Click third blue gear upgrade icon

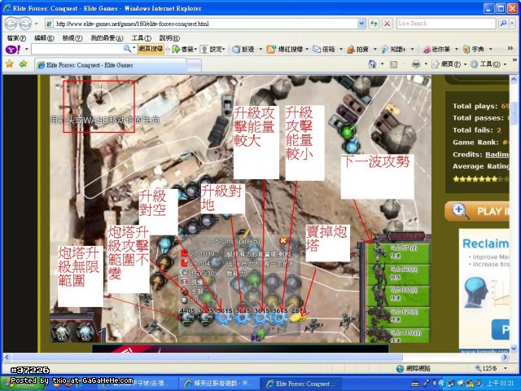pos(260,319)
